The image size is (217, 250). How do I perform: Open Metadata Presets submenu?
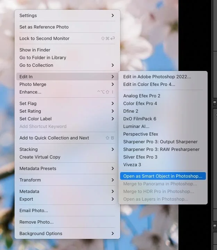tap(67, 169)
